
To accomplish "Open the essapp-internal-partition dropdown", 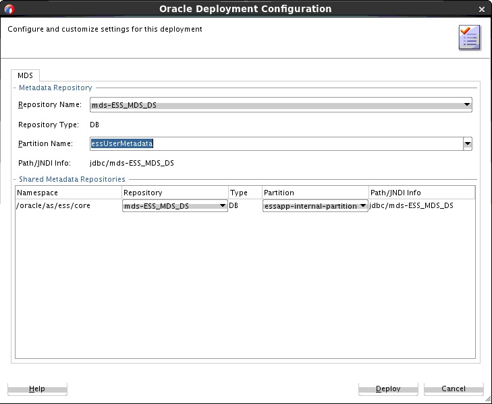I will pyautogui.click(x=315, y=206).
